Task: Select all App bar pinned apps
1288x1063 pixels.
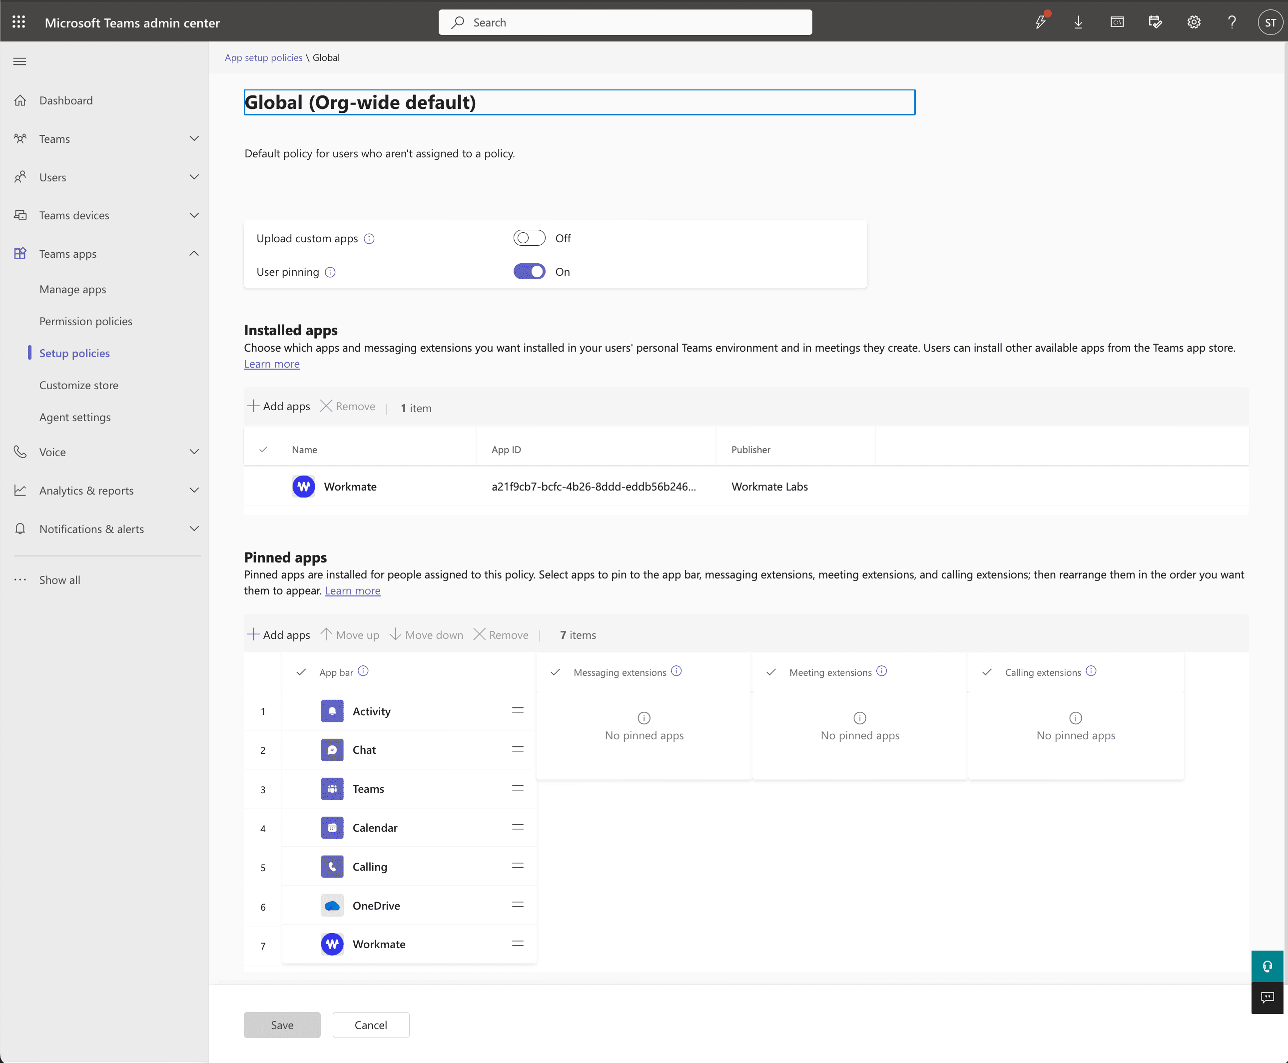Action: point(301,672)
